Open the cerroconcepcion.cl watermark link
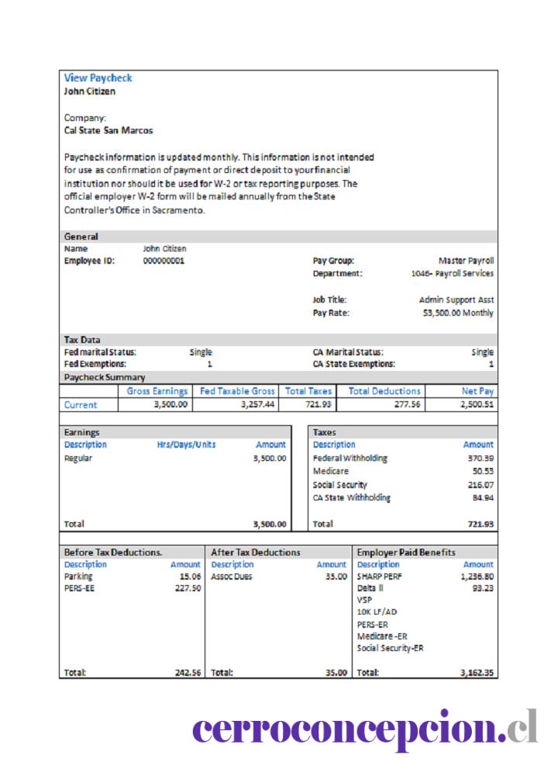The image size is (558, 776). [365, 729]
